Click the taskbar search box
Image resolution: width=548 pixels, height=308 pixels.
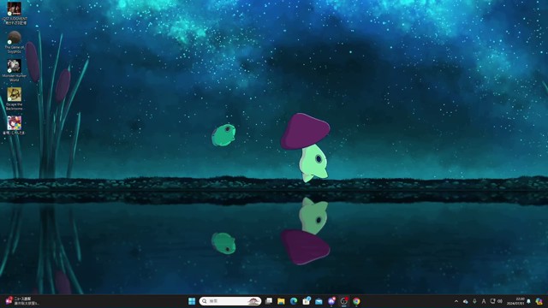(230, 301)
